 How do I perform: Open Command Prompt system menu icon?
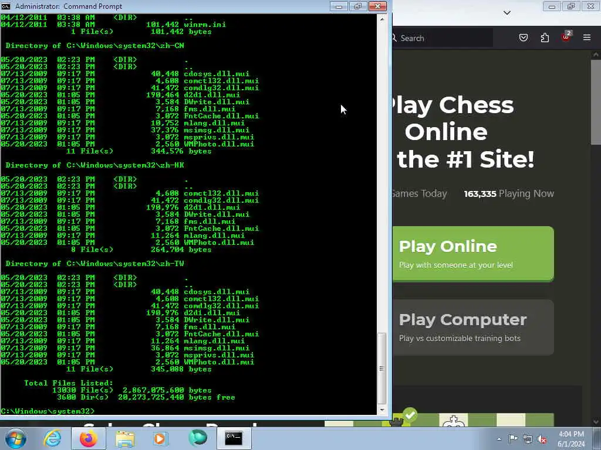coord(6,6)
